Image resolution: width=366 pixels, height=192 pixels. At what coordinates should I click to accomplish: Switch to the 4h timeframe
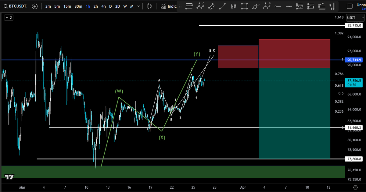(104, 6)
